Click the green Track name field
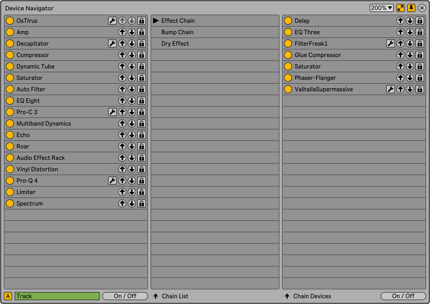The image size is (430, 304). tap(57, 296)
